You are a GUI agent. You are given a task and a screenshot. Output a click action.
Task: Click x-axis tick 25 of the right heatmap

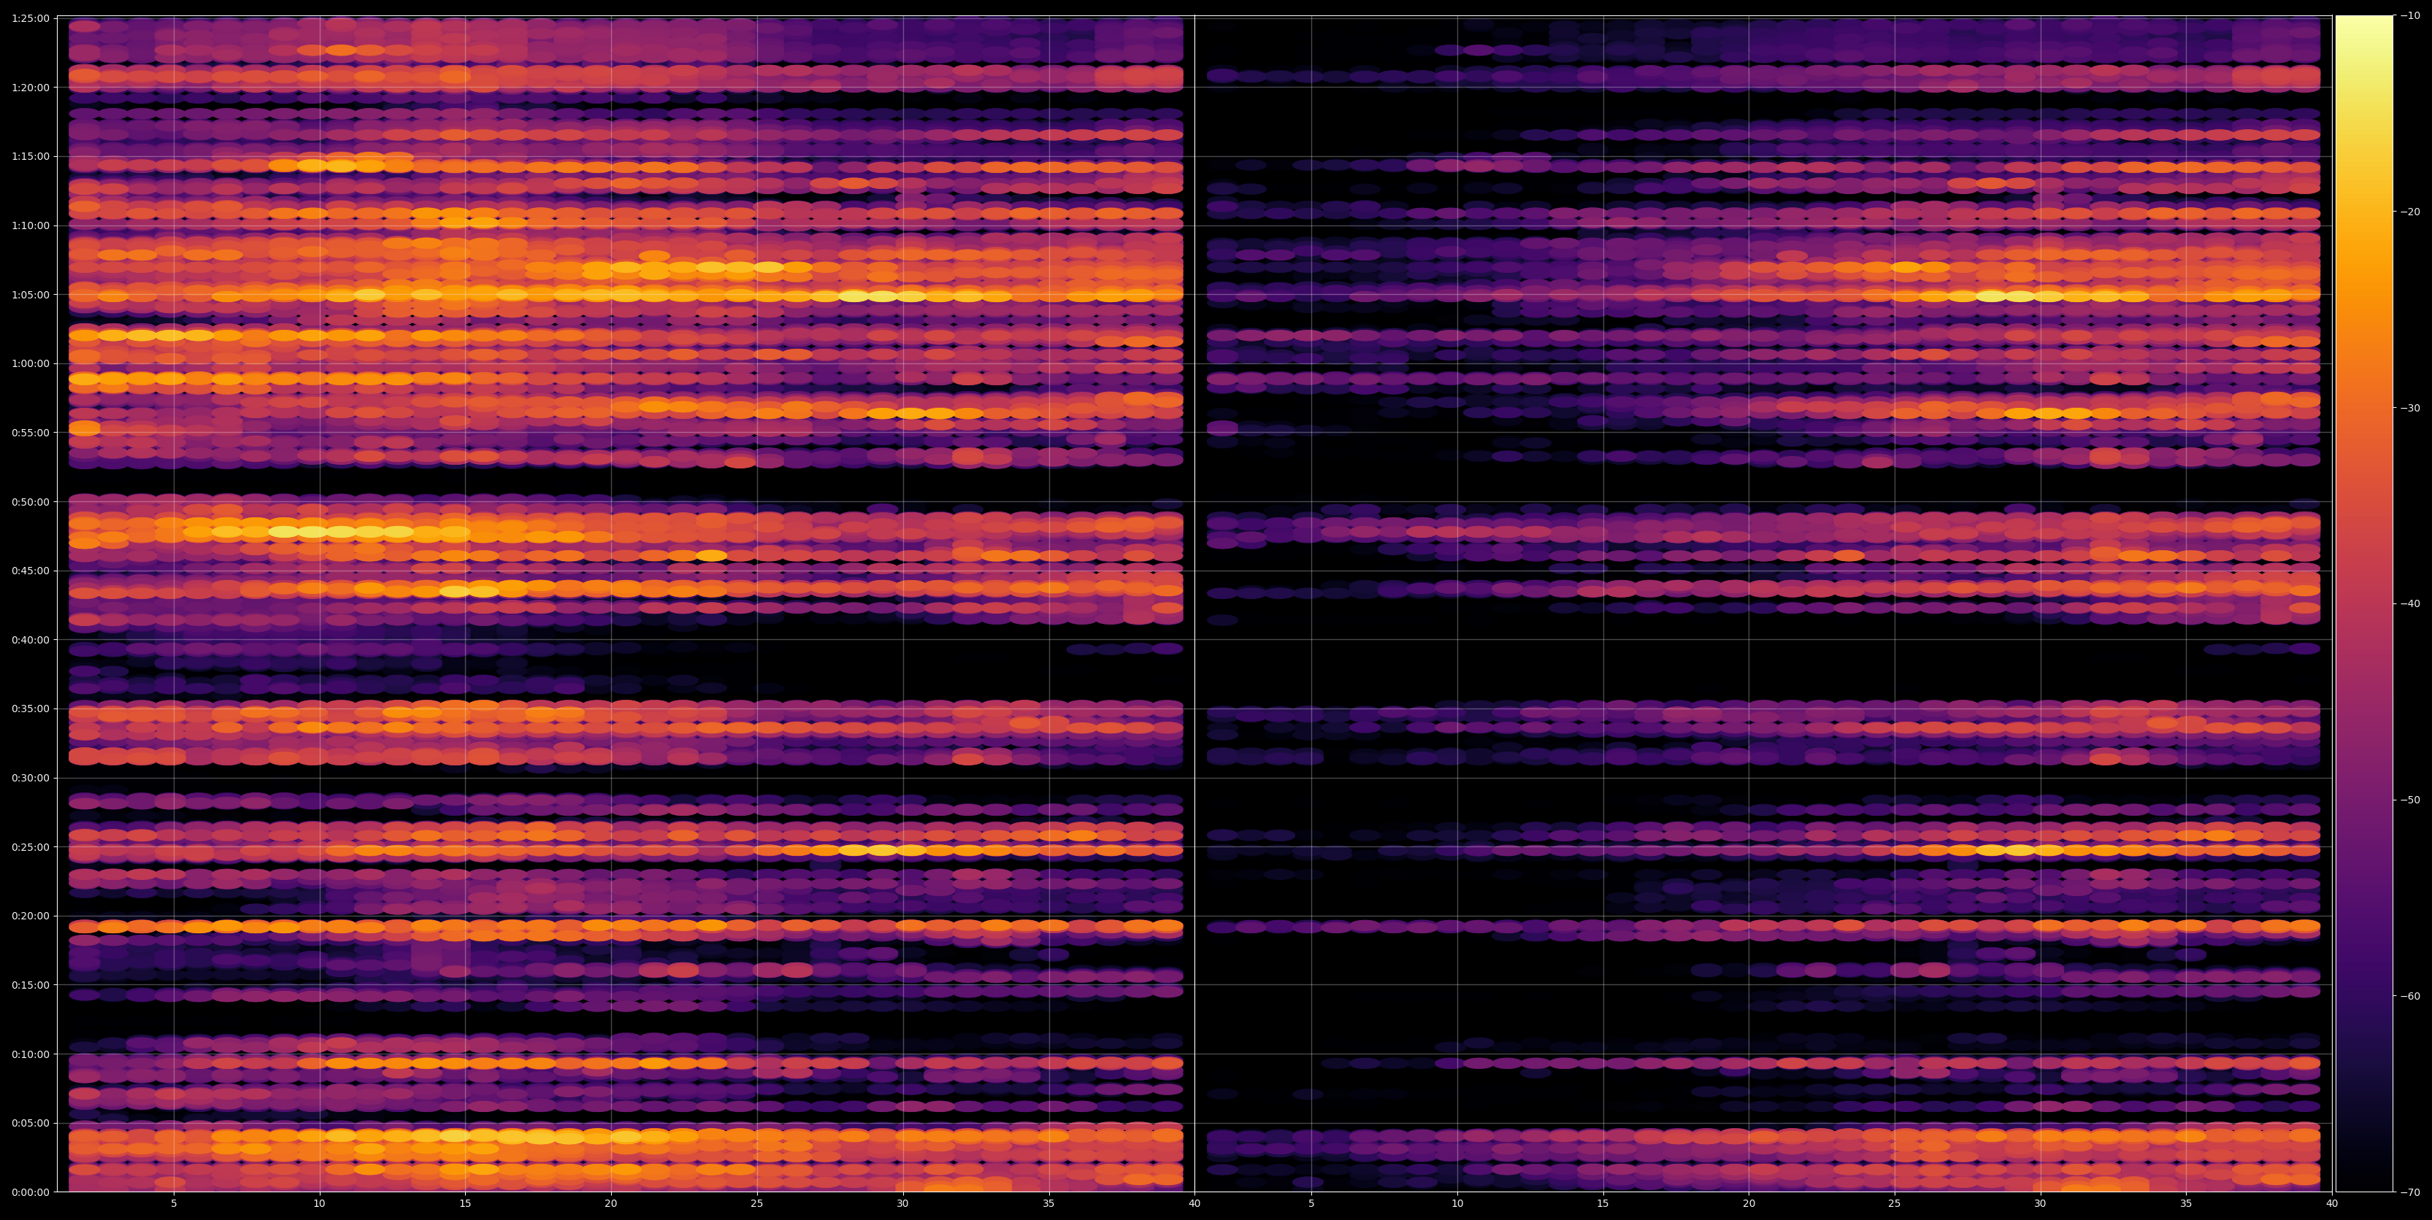tap(1895, 1204)
